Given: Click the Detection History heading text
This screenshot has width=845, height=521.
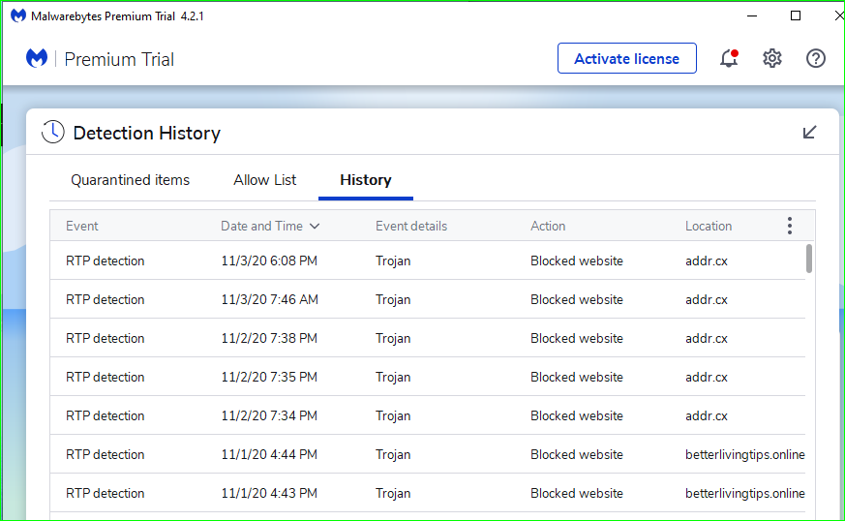Looking at the screenshot, I should [x=146, y=133].
